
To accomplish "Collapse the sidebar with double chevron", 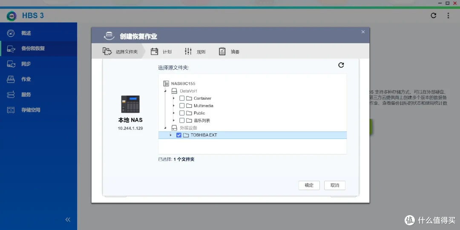I will click(x=68, y=219).
